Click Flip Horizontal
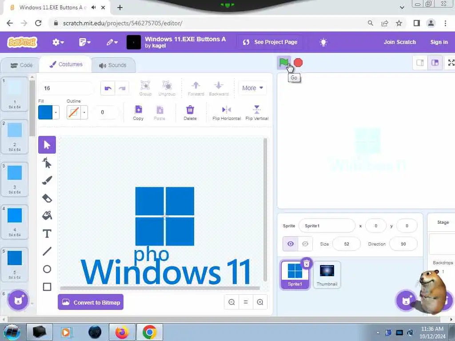This screenshot has width=455, height=341. (227, 112)
